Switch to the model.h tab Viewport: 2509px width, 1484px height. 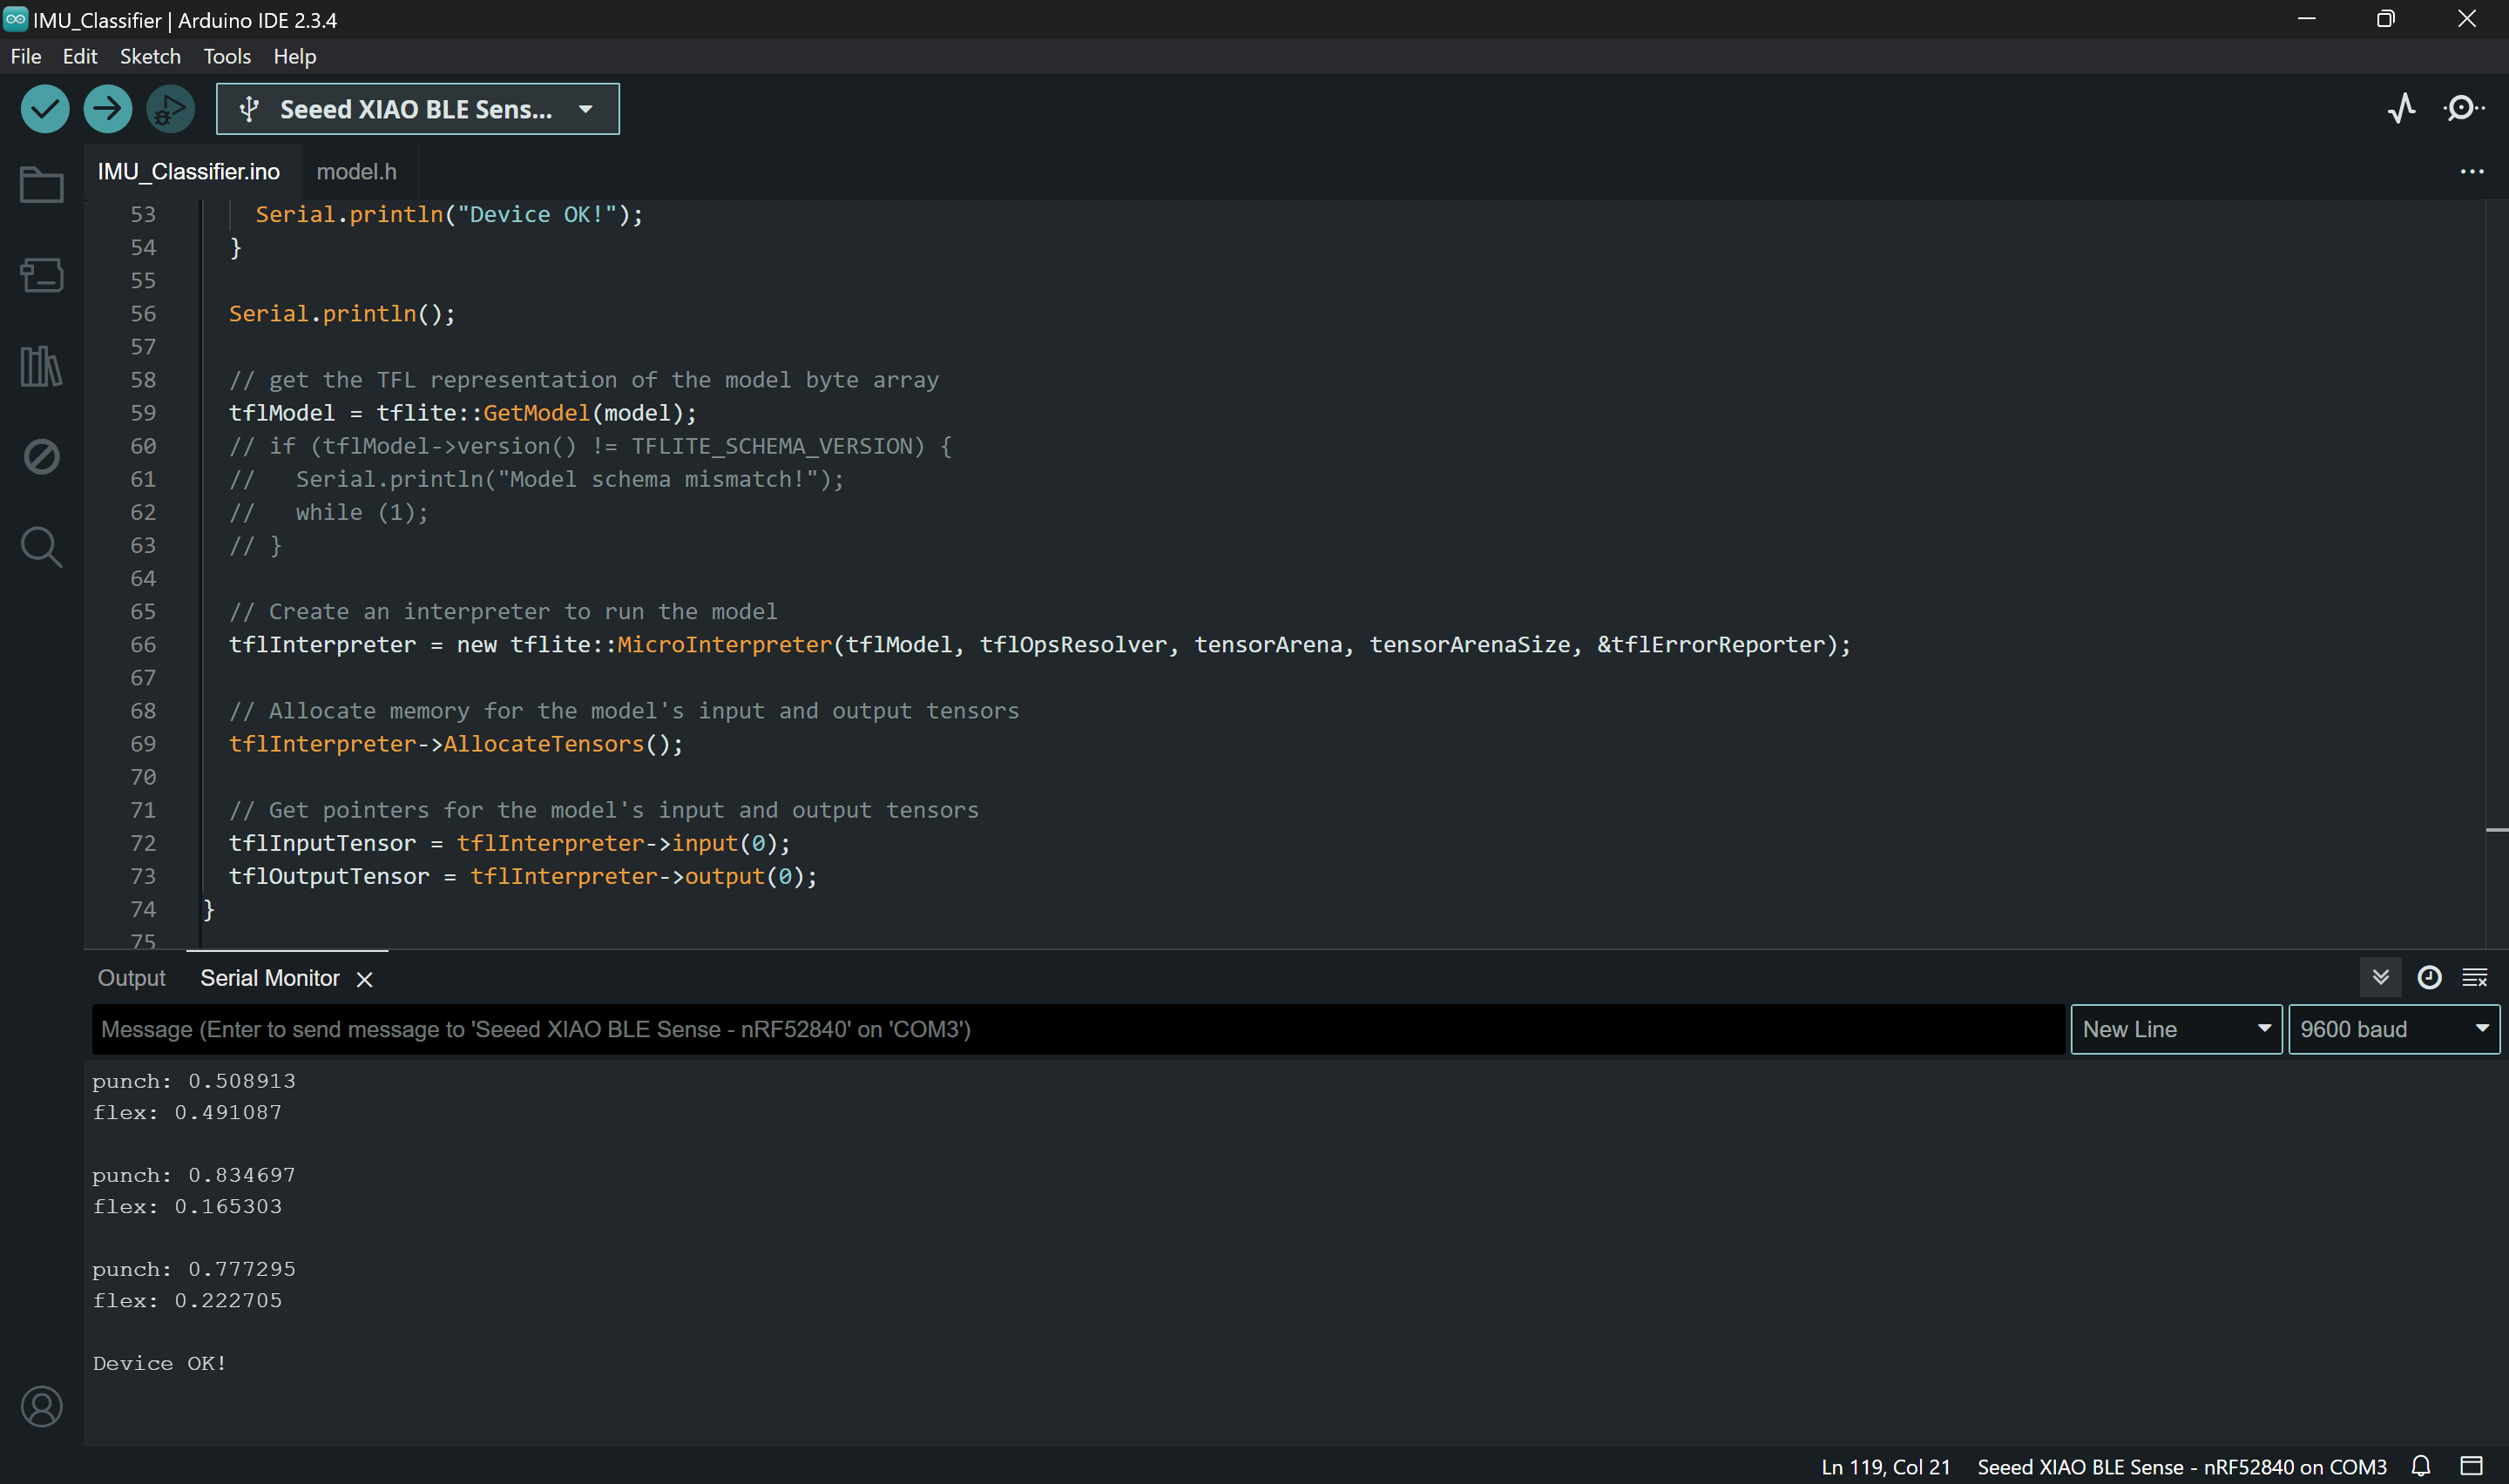click(x=357, y=172)
